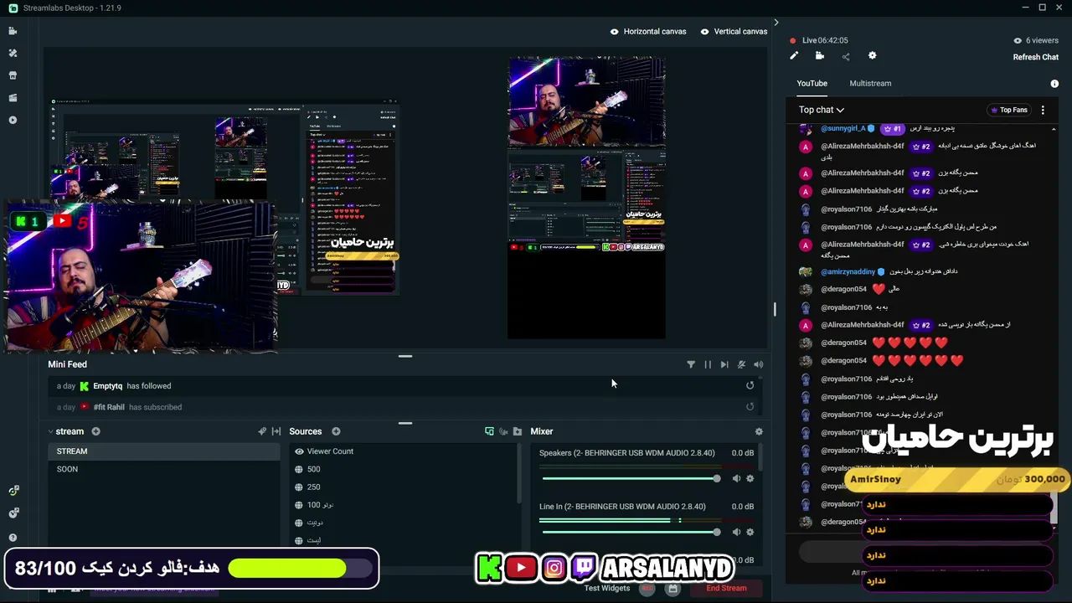This screenshot has height=603, width=1072.
Task: Toggle visibility of Viewer Count source
Action: pyautogui.click(x=299, y=451)
